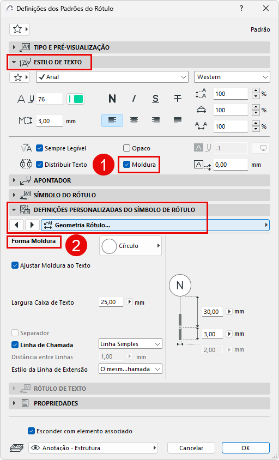Image resolution: width=279 pixels, height=460 pixels.
Task: Click arrow beside 3,00 mm dimension in preview
Action: pos(229,334)
